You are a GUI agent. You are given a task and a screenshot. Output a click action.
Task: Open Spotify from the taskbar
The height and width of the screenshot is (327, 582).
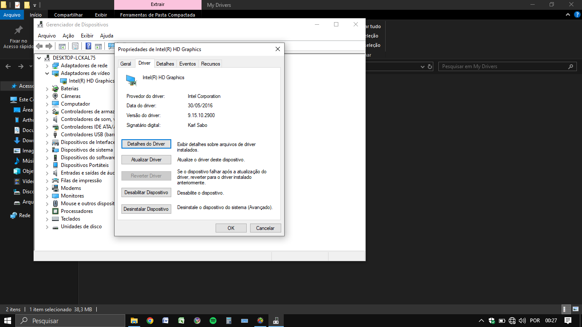click(213, 321)
